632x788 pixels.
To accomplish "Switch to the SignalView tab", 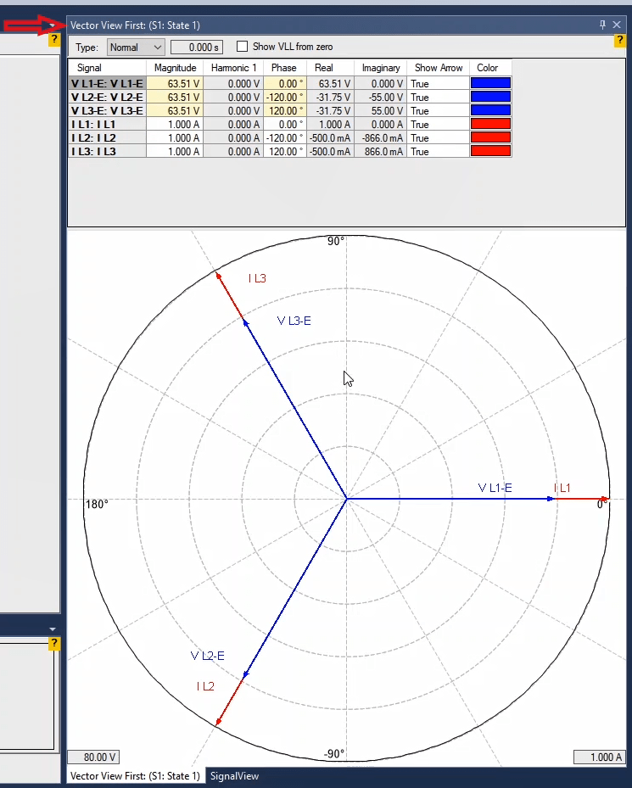I will point(234,776).
